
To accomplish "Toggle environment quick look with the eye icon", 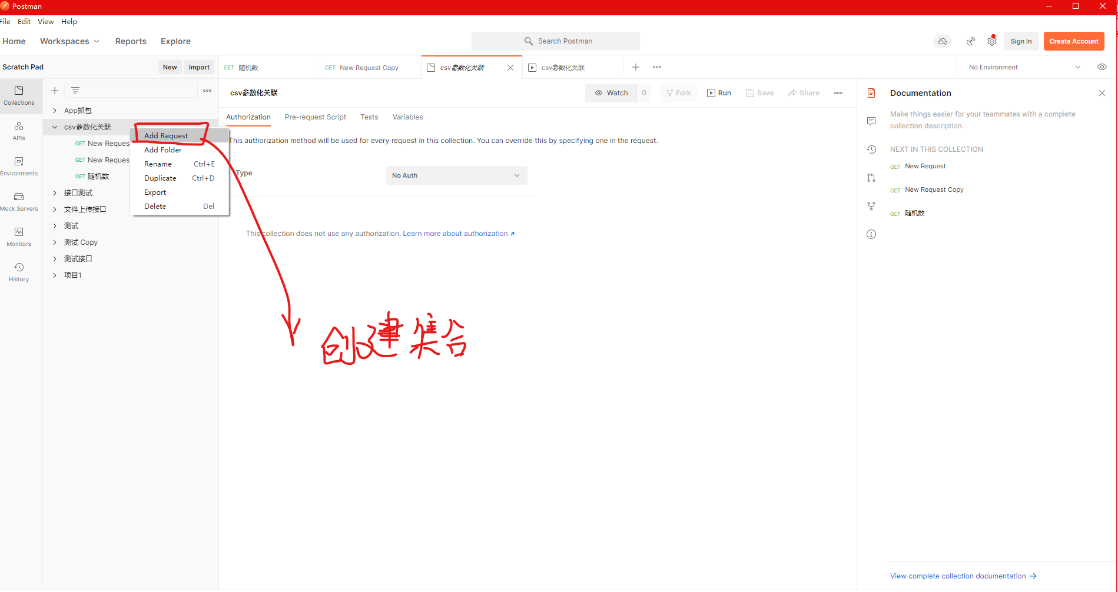I will (1102, 66).
